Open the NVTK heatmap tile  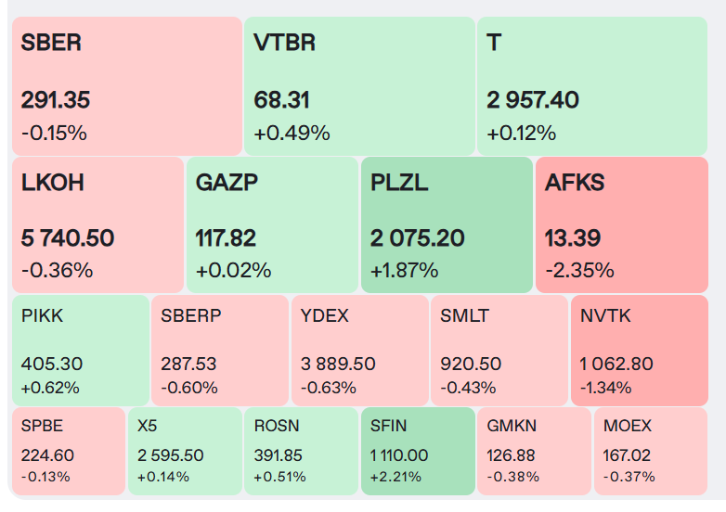[639, 350]
